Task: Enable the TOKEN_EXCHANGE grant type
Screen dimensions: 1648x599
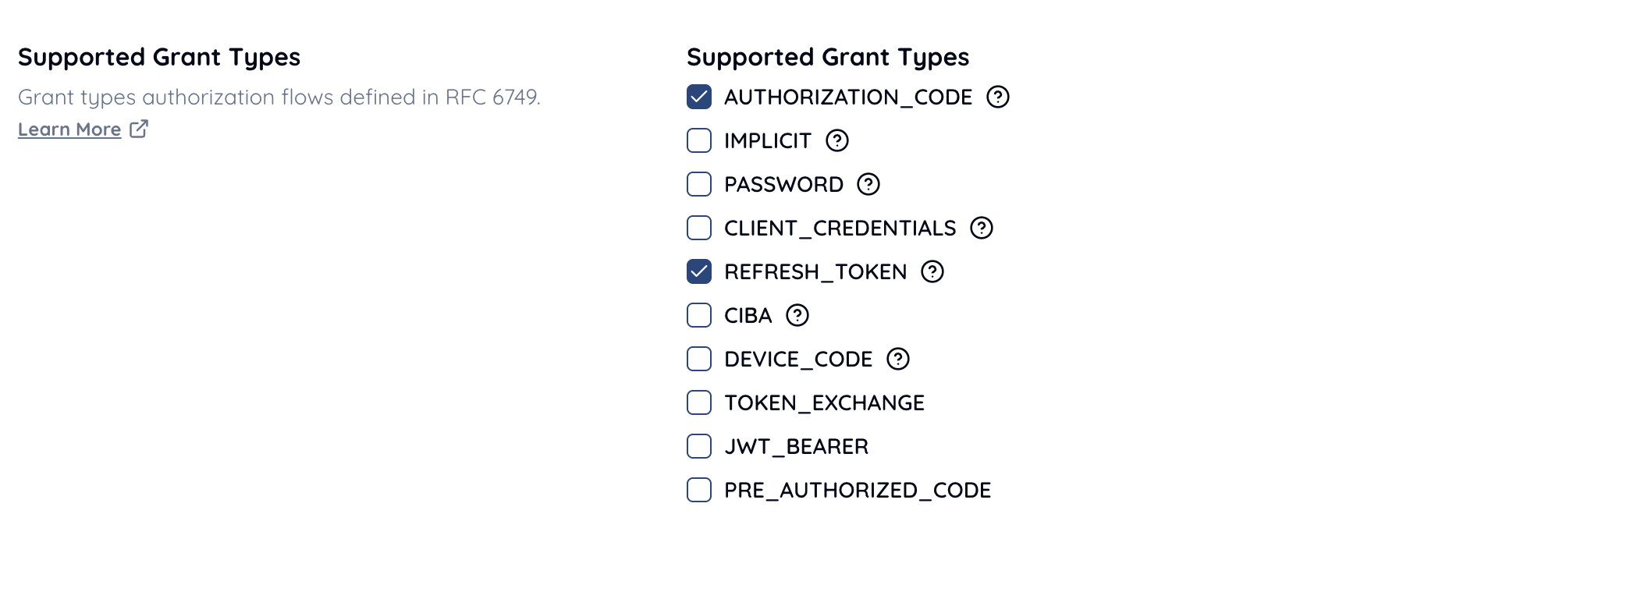Action: click(699, 402)
